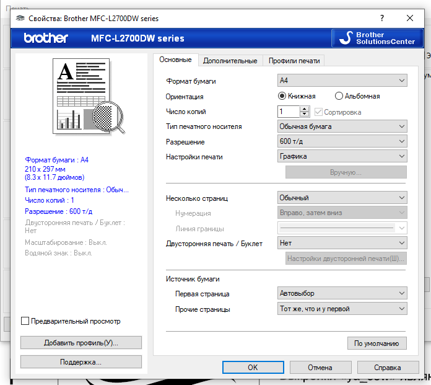
Task: Click the Число копий input field
Action: (x=289, y=112)
